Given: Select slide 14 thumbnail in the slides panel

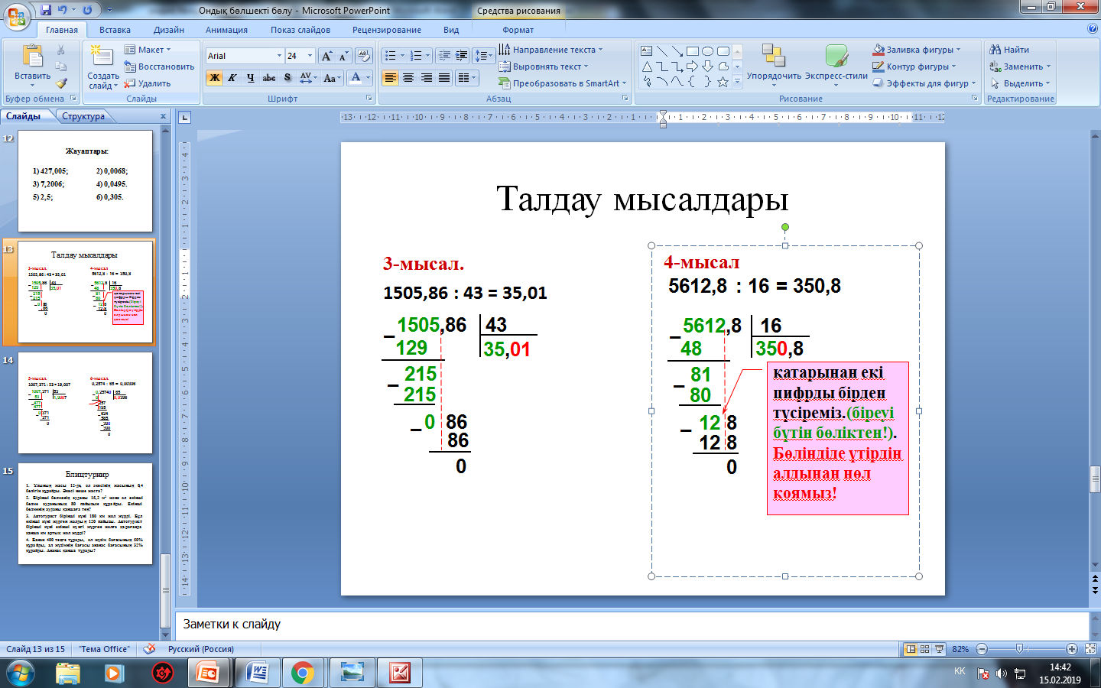Looking at the screenshot, I should (x=85, y=403).
